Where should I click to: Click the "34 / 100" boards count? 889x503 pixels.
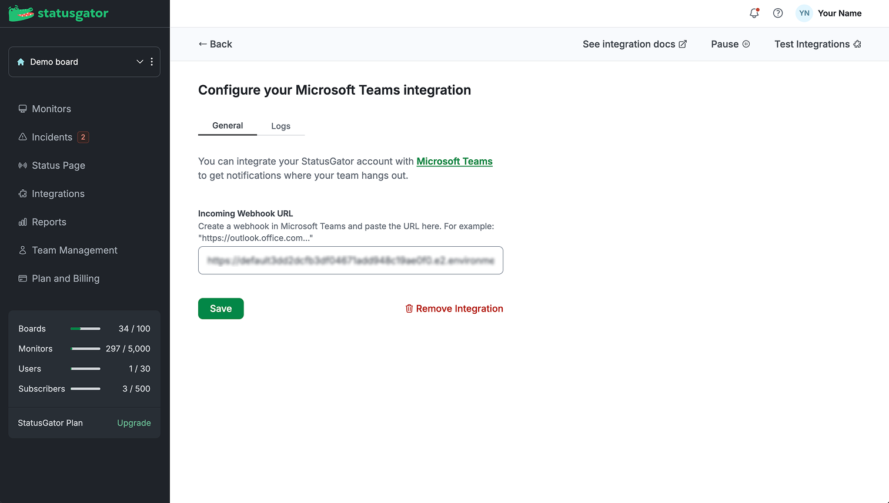[135, 328]
